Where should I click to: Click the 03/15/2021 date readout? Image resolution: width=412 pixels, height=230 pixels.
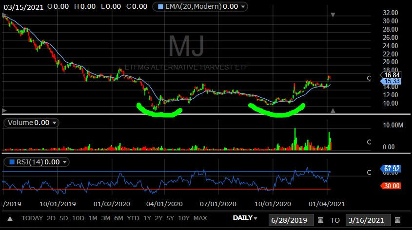(23, 7)
